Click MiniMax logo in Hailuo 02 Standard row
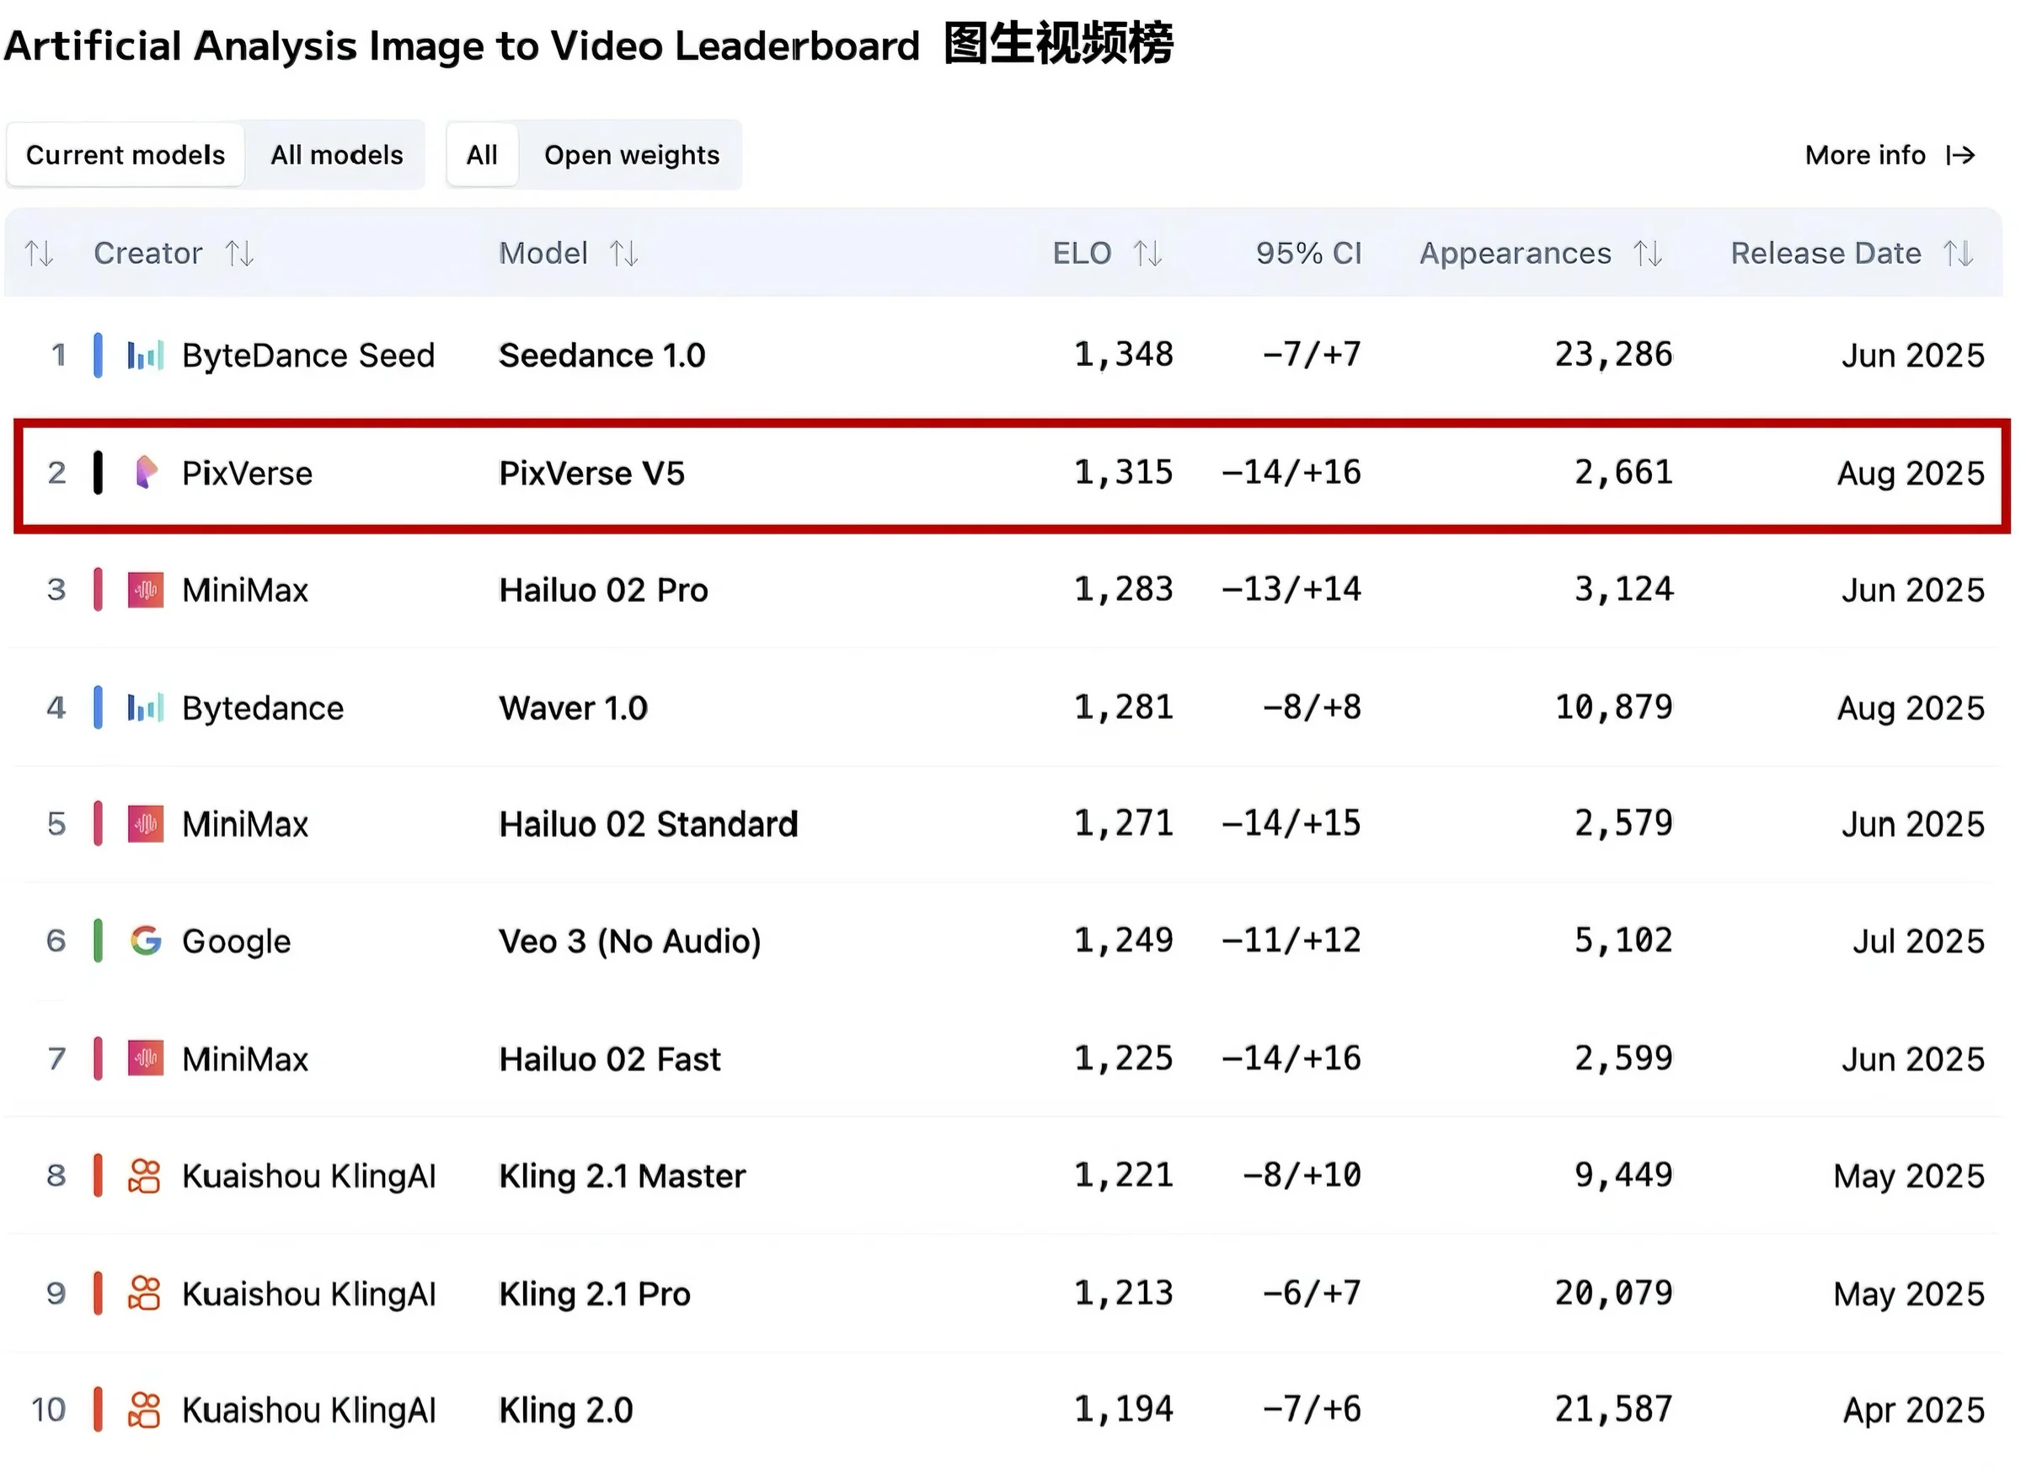 click(x=145, y=823)
